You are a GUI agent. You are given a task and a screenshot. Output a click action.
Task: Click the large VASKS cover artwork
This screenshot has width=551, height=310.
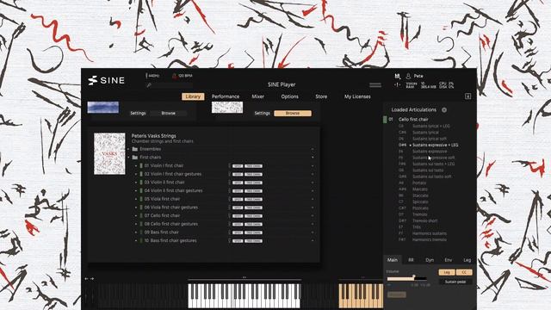(109, 153)
